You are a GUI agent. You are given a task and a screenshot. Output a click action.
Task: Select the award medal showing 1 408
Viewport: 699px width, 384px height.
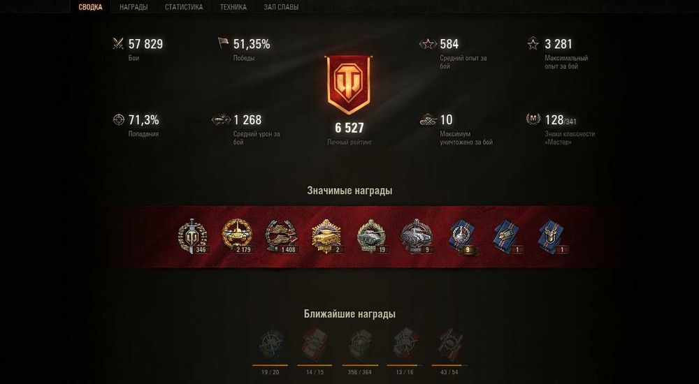click(x=281, y=236)
